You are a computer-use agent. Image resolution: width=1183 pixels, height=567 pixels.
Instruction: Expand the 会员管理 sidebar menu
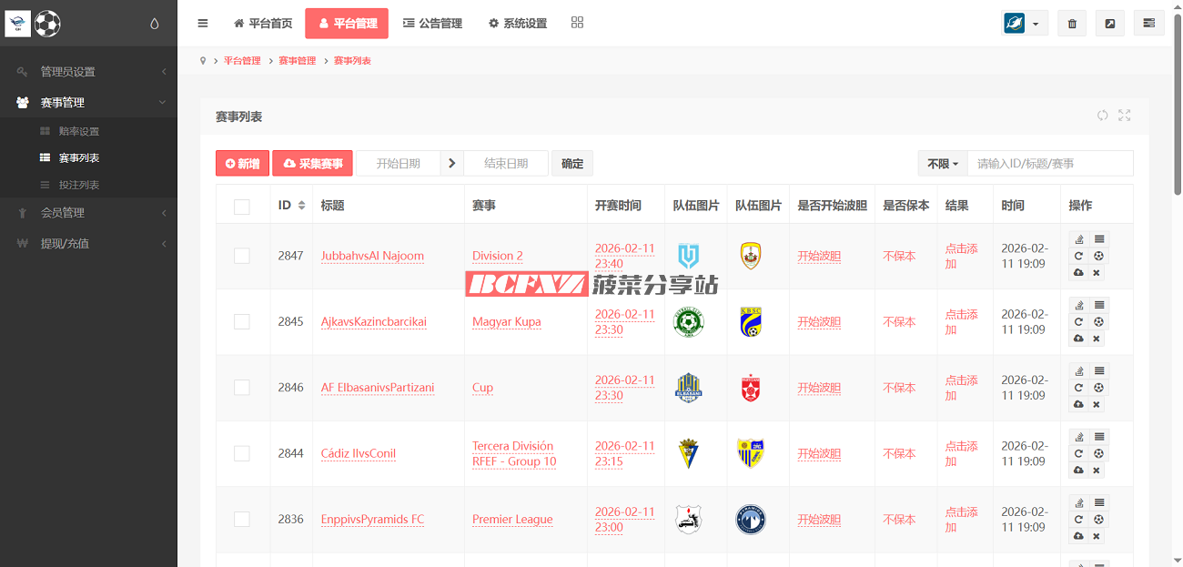click(88, 213)
